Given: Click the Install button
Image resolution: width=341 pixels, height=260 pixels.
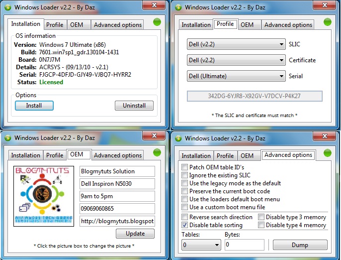Looking at the screenshot, I should pos(34,106).
